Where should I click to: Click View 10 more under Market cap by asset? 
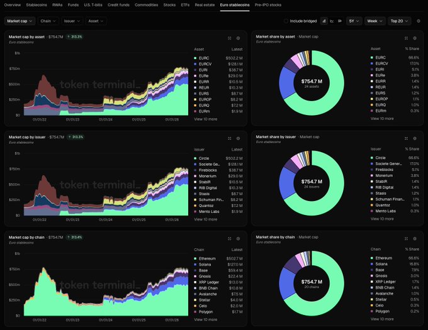pos(206,119)
